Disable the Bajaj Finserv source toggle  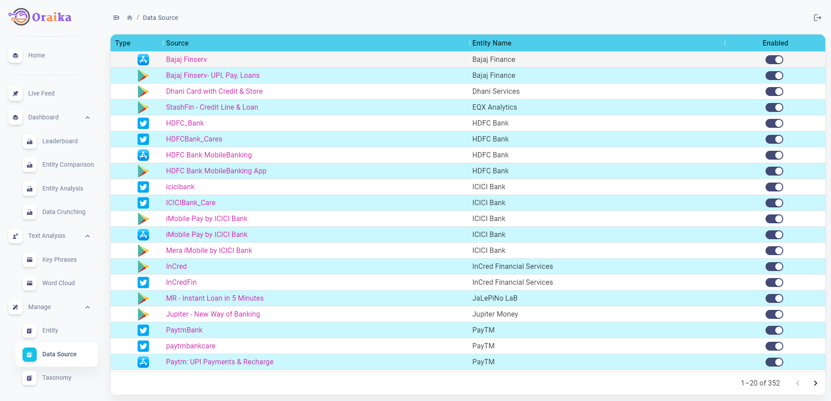coord(774,60)
